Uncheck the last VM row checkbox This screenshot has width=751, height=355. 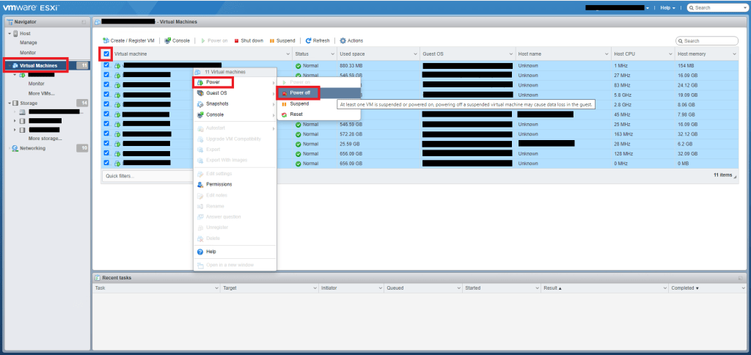coord(106,163)
